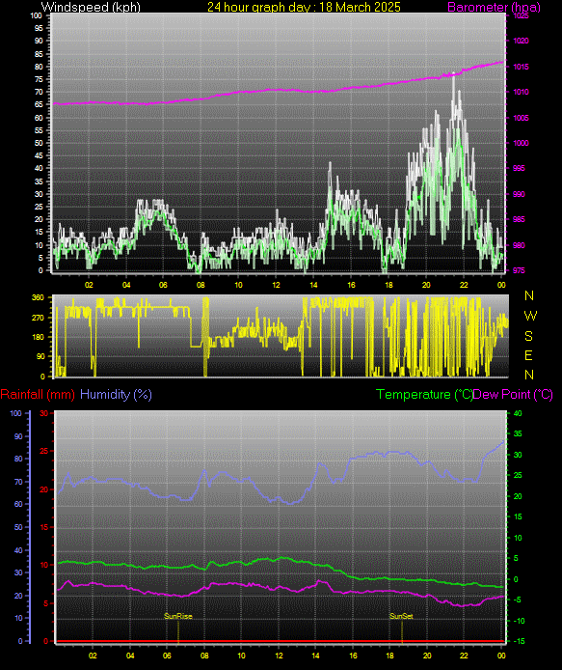
Task: Click the 980 barometer axis value
Action: 519,245
